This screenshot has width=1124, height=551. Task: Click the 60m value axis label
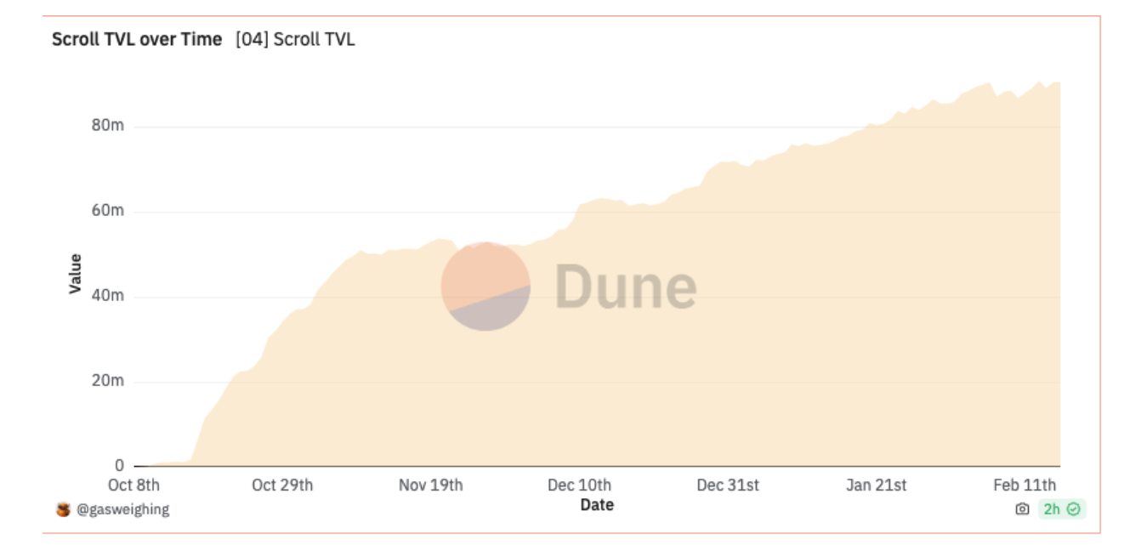click(107, 211)
